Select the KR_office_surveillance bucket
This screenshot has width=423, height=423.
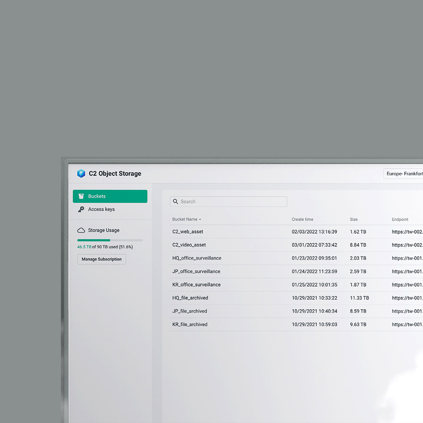[x=196, y=285]
